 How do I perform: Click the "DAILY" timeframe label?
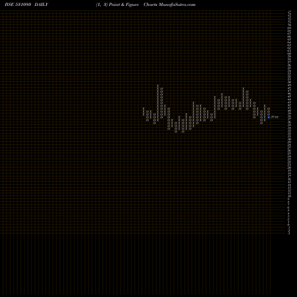[x=41, y=5]
